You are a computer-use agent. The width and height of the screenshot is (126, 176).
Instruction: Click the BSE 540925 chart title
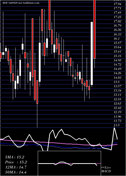[21, 3]
